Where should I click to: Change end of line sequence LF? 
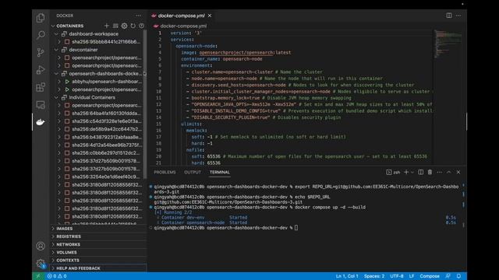[412, 276]
